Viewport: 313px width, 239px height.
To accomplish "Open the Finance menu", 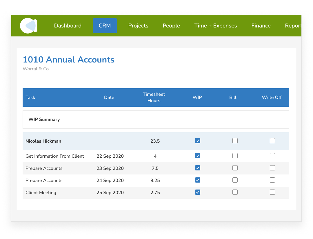I will pos(261,26).
